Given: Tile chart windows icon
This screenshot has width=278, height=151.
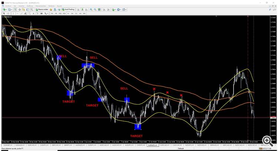Looking at the screenshot, I should [99, 10].
